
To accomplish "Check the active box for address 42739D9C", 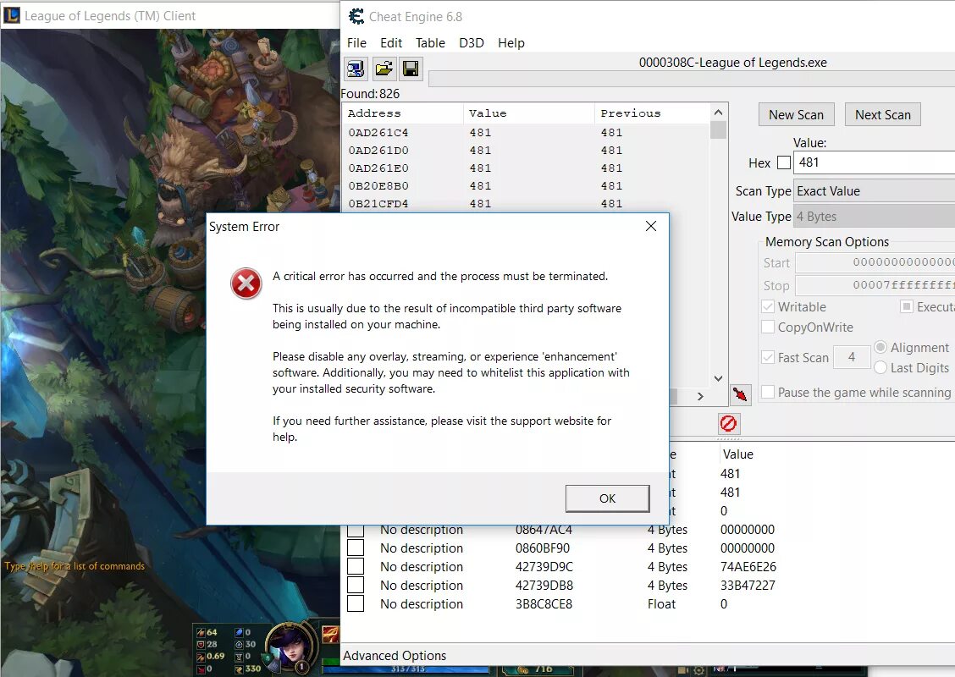I will point(356,566).
